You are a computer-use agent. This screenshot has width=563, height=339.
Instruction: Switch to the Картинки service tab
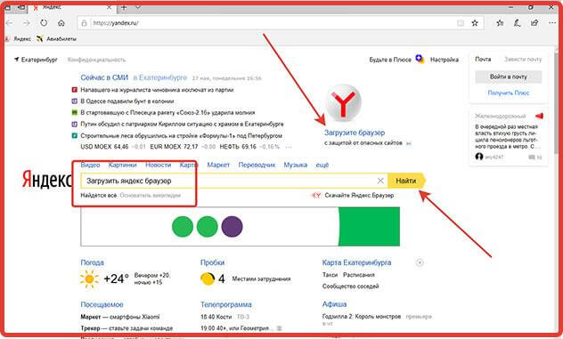point(122,165)
